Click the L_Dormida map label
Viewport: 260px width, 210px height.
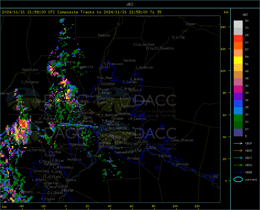tap(180, 164)
